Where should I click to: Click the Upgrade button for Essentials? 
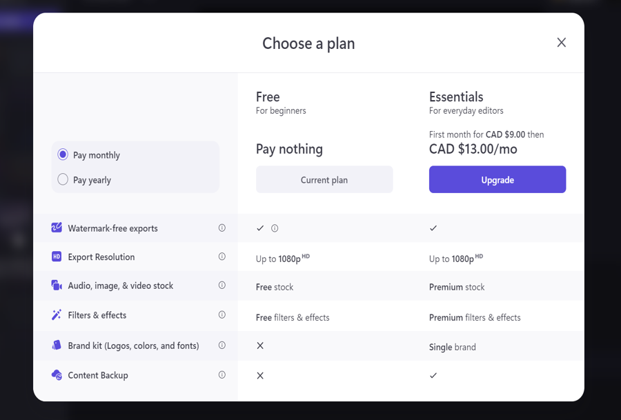(497, 179)
